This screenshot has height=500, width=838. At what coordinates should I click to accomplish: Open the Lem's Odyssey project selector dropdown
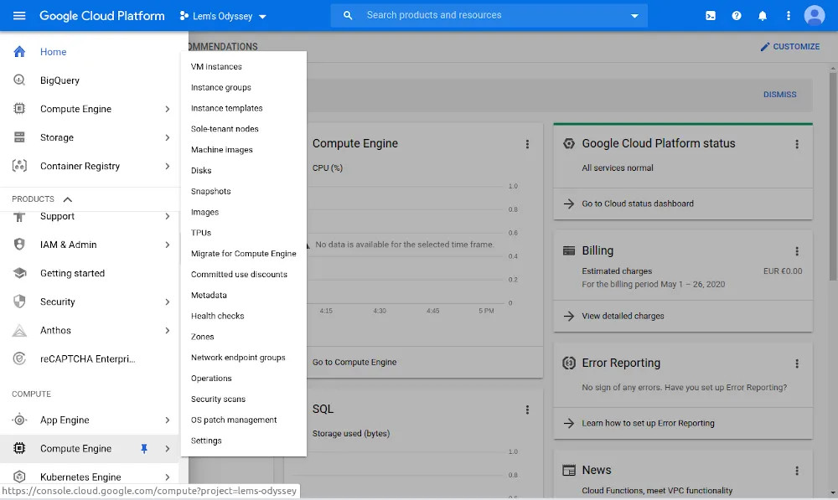(223, 16)
